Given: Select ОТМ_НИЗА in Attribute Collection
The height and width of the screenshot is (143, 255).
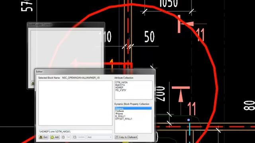Looking at the screenshot, I should coord(122,82).
